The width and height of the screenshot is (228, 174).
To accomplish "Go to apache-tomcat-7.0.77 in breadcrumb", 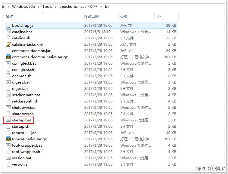I will [79, 7].
